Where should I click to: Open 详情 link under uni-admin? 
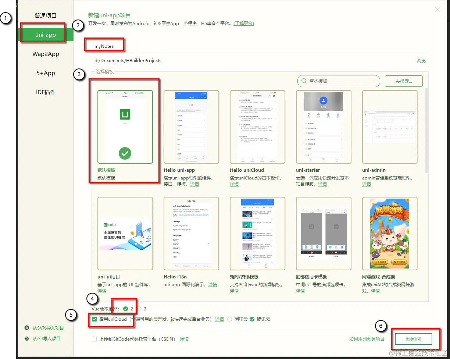click(367, 184)
